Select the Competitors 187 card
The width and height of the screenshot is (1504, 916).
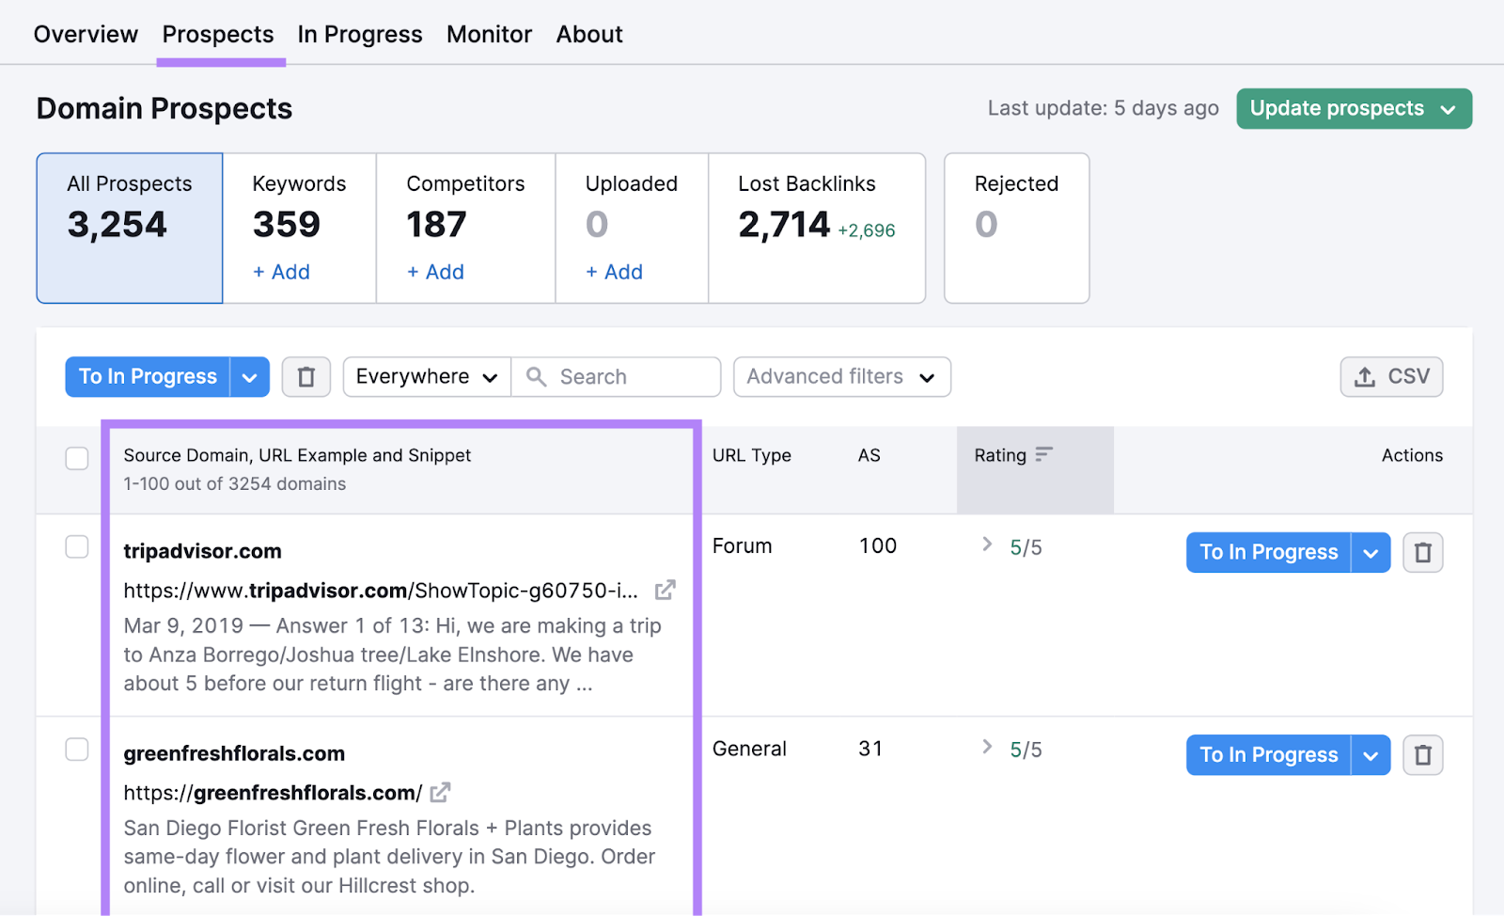pyautogui.click(x=465, y=229)
